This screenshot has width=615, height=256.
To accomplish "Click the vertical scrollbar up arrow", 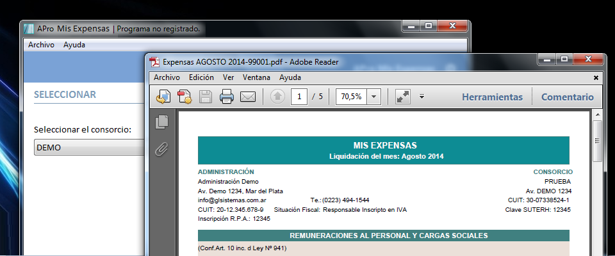I will (x=597, y=116).
